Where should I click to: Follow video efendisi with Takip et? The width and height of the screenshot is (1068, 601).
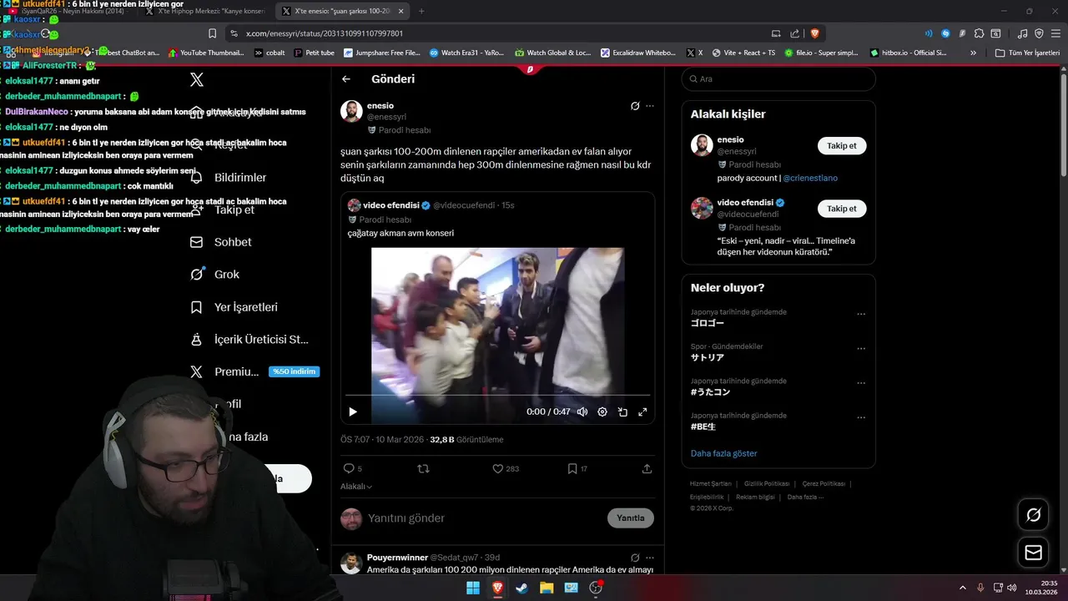(842, 209)
